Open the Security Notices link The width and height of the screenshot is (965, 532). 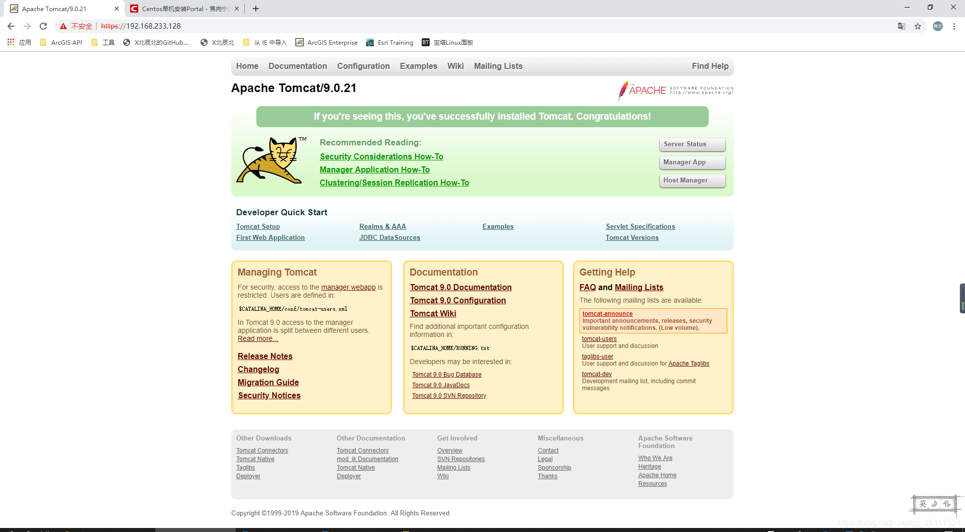point(269,396)
